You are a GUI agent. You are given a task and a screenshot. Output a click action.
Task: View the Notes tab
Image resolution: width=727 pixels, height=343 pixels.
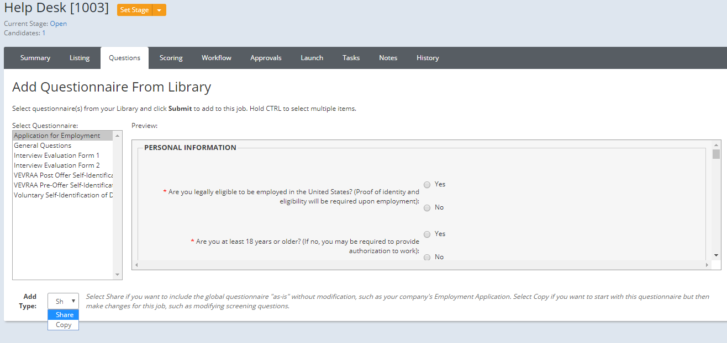[388, 58]
